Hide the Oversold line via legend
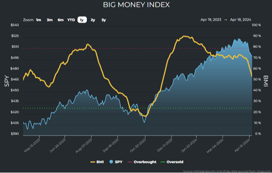272x173 pixels. pos(172,162)
